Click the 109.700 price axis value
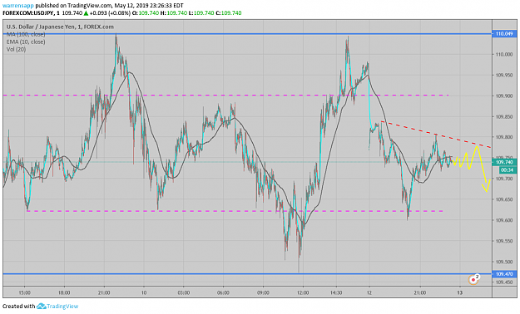The width and height of the screenshot is (520, 314). click(x=504, y=179)
